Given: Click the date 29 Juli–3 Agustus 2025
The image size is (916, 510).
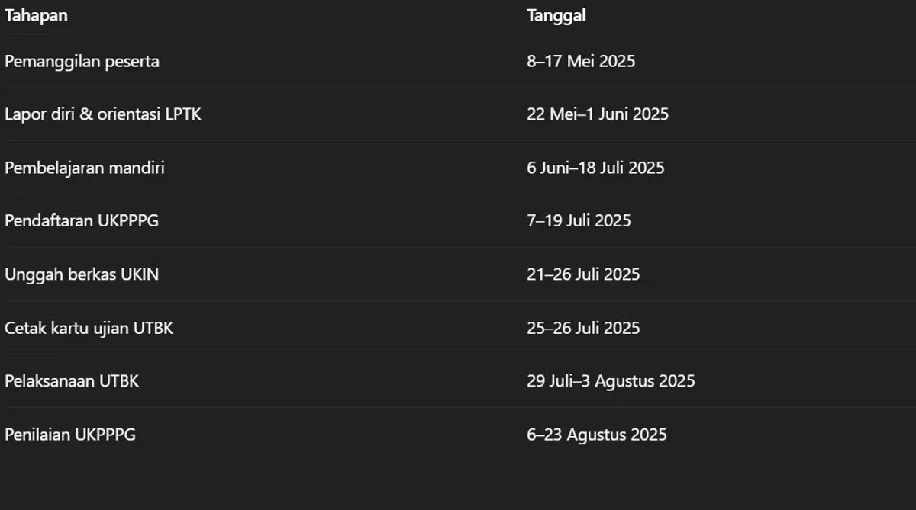Looking at the screenshot, I should click(x=611, y=381).
